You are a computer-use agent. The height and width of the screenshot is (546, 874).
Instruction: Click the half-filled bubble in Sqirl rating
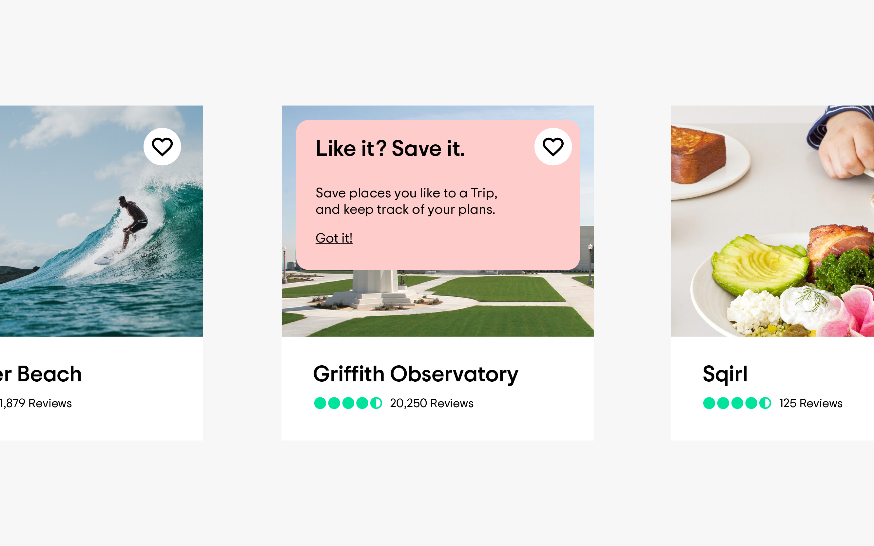pyautogui.click(x=765, y=403)
